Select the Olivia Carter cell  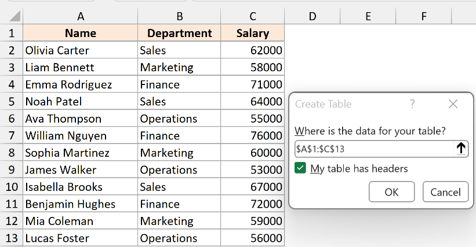[81, 50]
